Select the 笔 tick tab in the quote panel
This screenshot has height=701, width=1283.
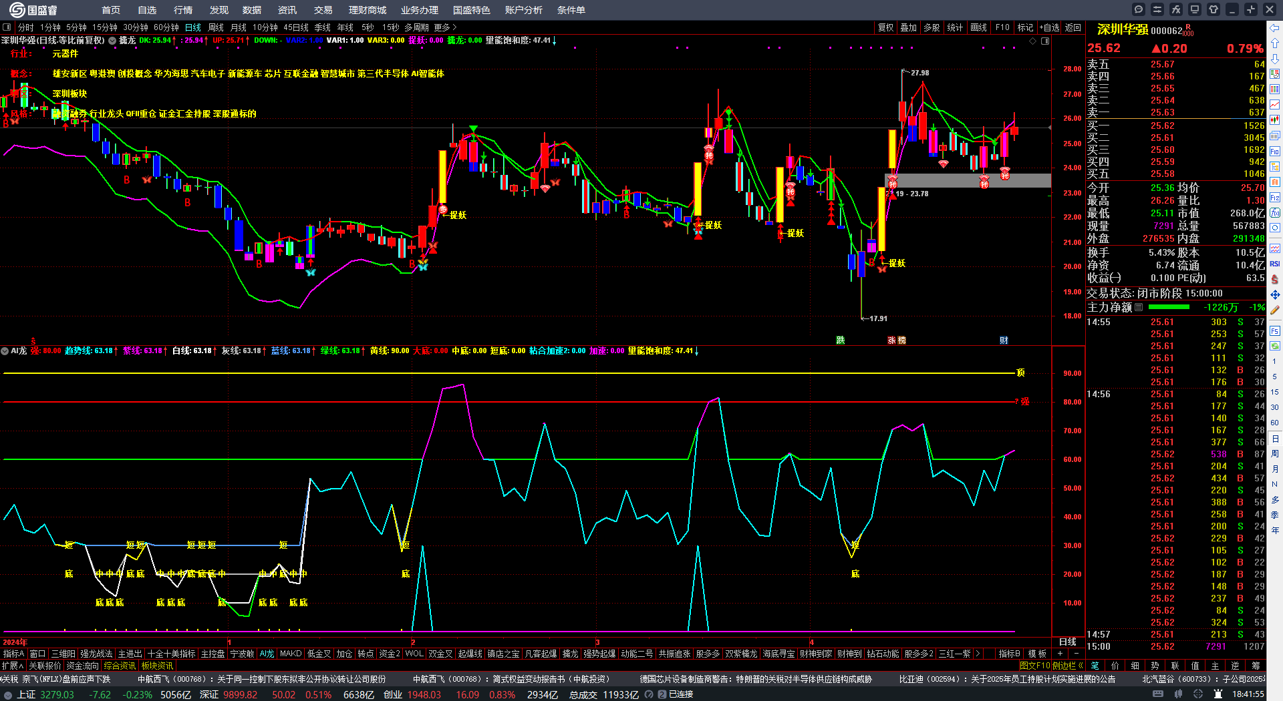[x=1095, y=666]
